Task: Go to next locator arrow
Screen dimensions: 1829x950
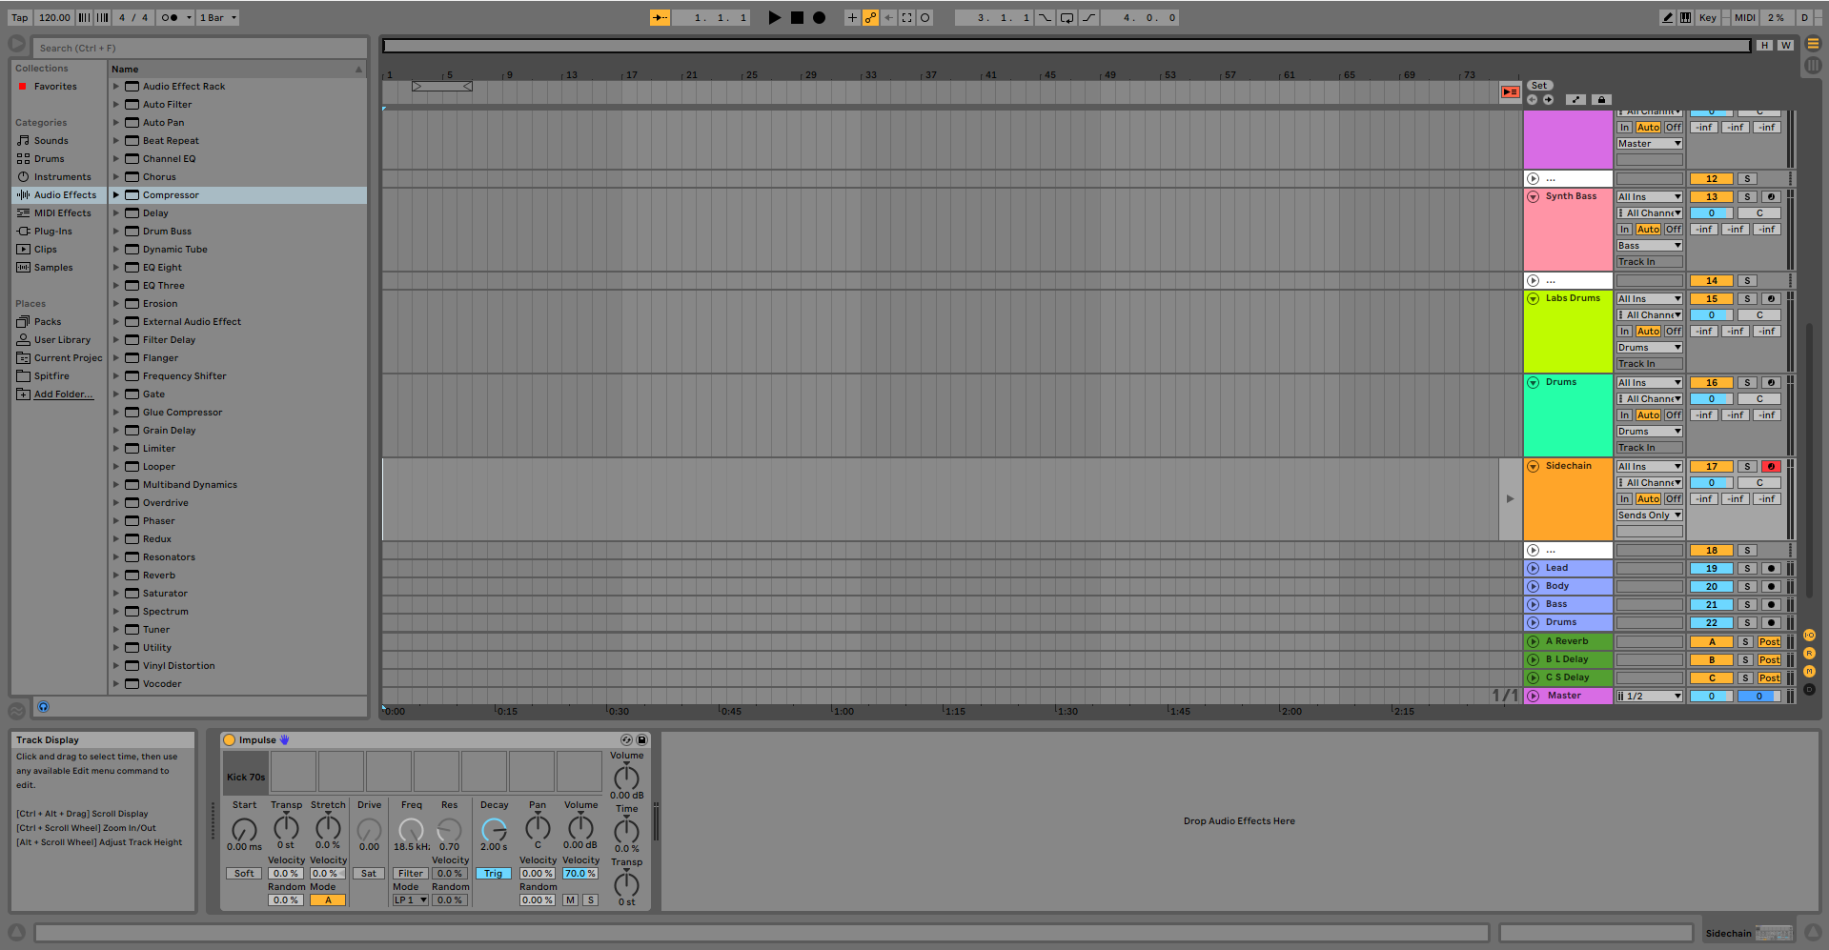Action: [1548, 100]
